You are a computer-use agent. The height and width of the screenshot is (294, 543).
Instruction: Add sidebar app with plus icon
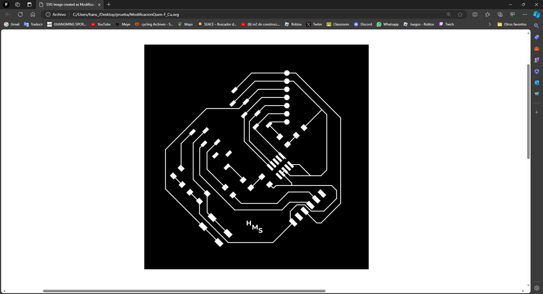click(536, 112)
